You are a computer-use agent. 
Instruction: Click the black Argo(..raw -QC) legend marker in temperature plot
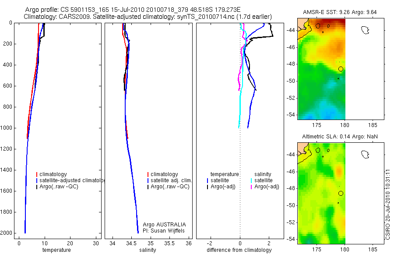37,187
